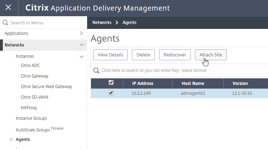Collapse the Networks section chevron
The width and height of the screenshot is (268, 149).
81,45
